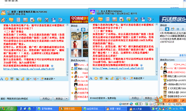Click 查看历 link in 女人天堂 群动态
The width and height of the screenshot is (186, 111).
[x=182, y=55]
